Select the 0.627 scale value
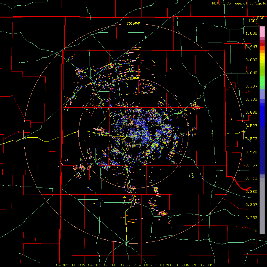The image size is (267, 267). 251,125
